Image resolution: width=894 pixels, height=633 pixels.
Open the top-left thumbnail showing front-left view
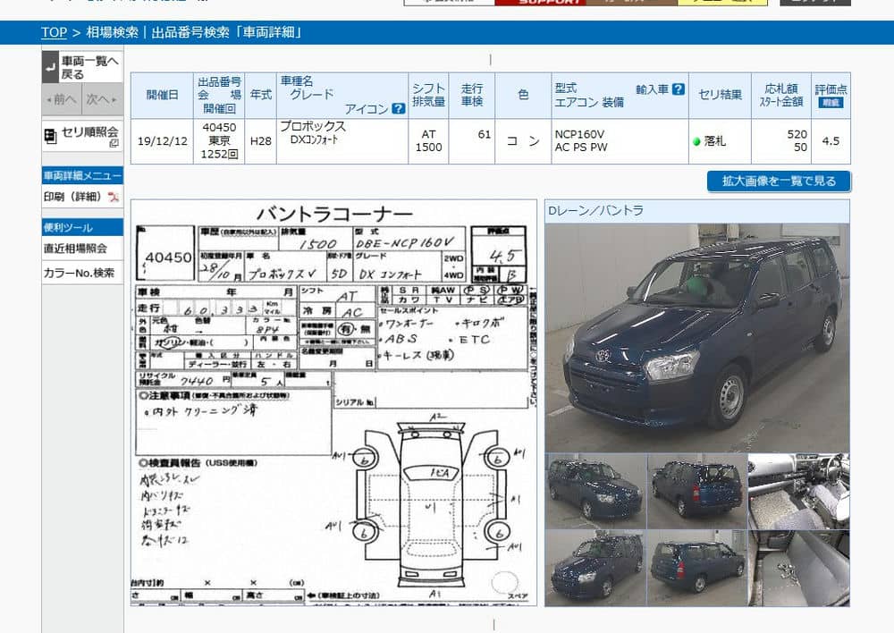tap(595, 490)
